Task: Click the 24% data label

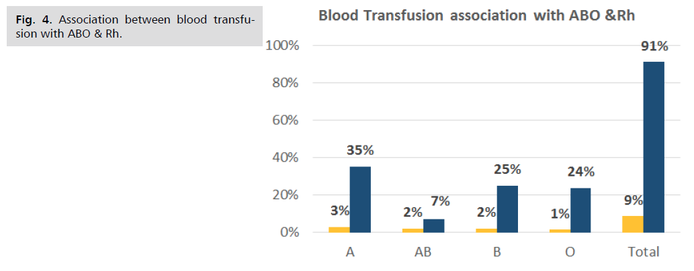Action: click(580, 171)
